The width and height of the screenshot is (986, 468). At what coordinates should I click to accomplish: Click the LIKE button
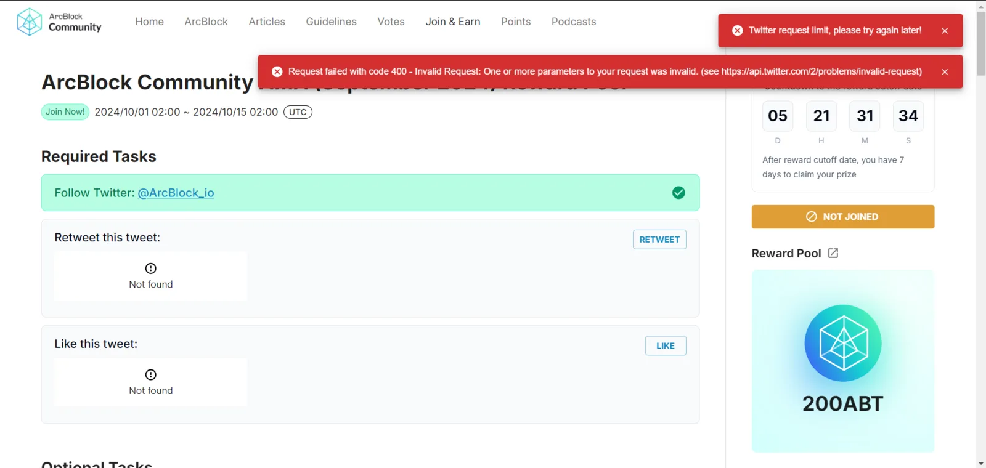[x=666, y=346]
